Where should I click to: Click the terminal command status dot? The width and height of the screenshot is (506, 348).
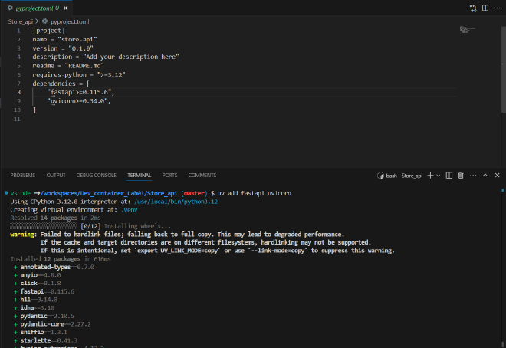[x=6, y=193]
